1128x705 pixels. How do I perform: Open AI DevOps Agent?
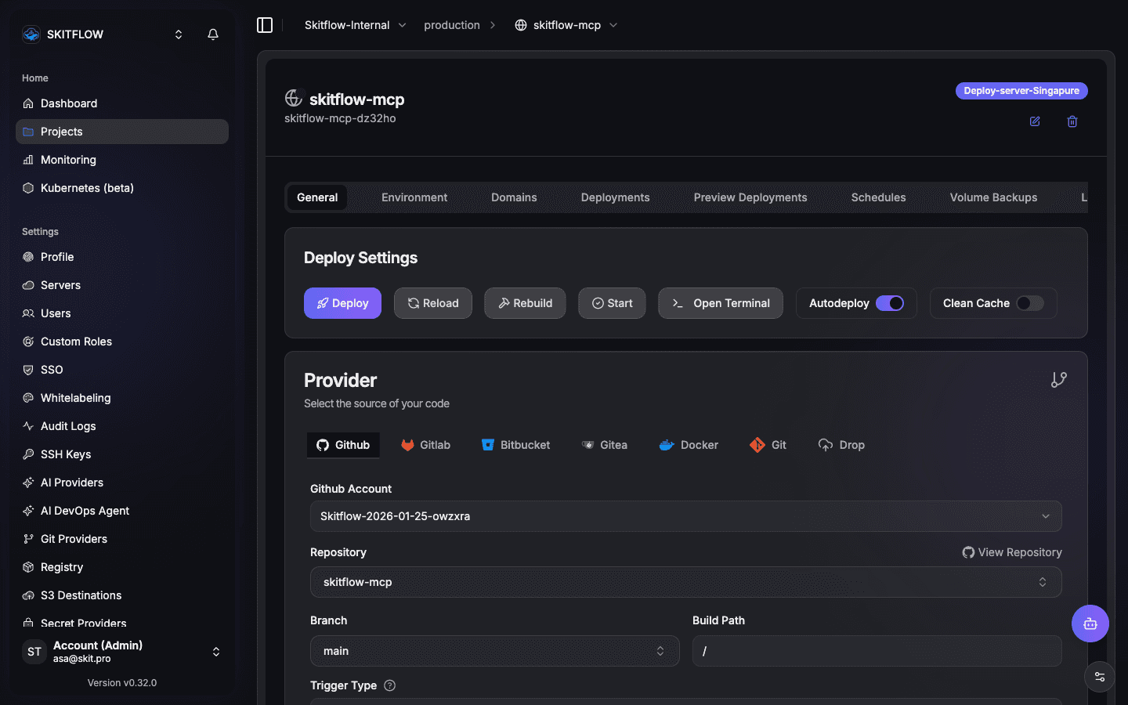(122, 511)
